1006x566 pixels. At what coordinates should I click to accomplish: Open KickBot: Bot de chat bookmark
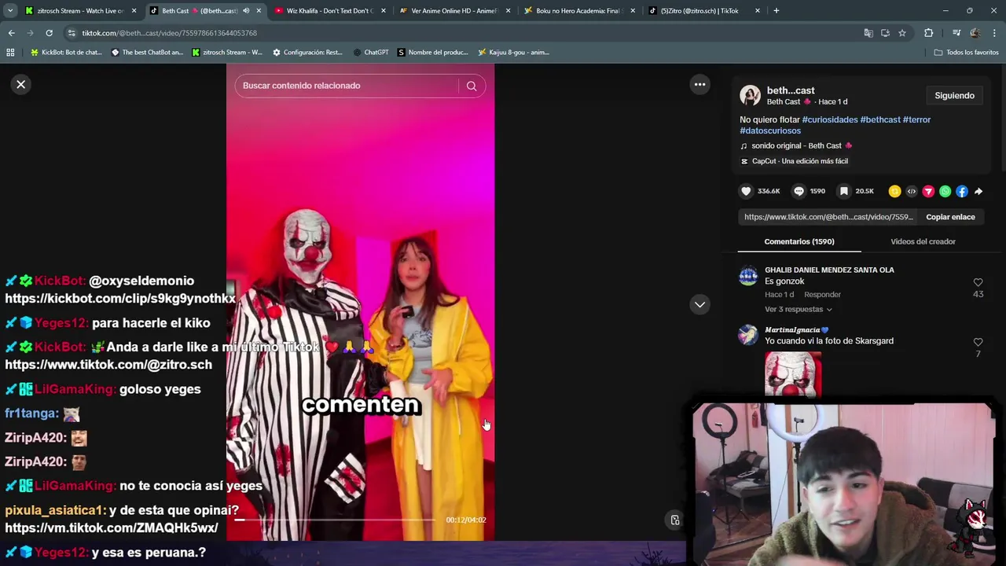point(66,52)
